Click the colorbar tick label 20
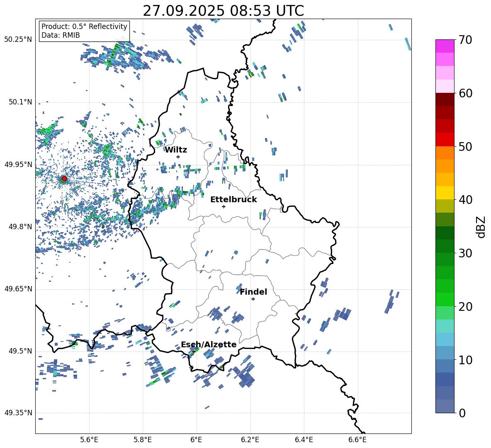Screen dimensions: 491x448 tap(465, 306)
